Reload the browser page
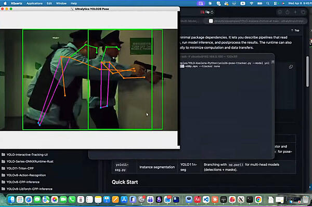 (x=212, y=12)
